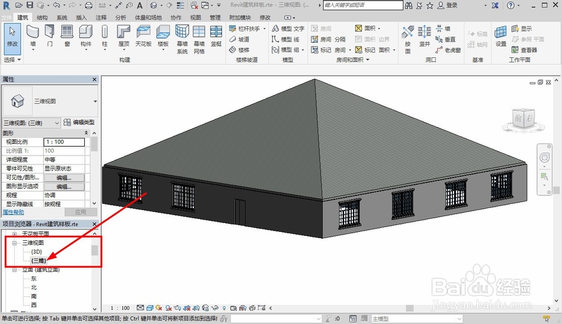Toggle temporary hide/isolate glasses icon
562x324 pixels.
coord(215,308)
